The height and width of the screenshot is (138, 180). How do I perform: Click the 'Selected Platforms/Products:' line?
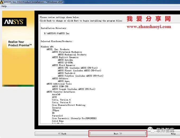(x=57, y=41)
